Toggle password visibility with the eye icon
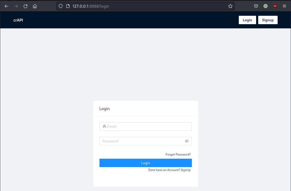 coord(187,141)
